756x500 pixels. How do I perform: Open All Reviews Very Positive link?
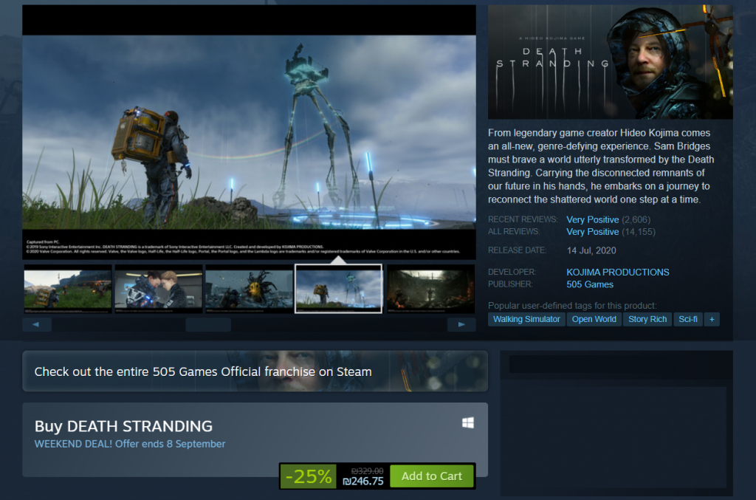(x=592, y=232)
